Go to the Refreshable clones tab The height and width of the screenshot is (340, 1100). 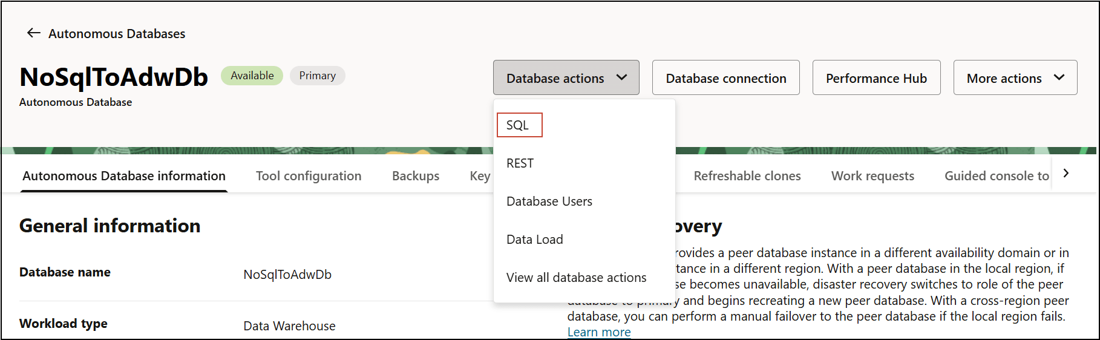(747, 176)
